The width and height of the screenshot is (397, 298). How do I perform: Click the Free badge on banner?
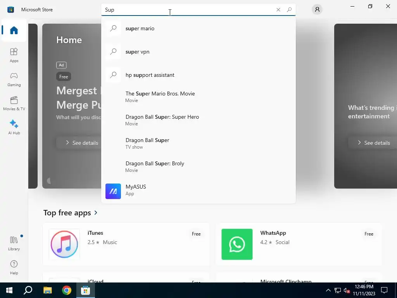[x=64, y=77]
